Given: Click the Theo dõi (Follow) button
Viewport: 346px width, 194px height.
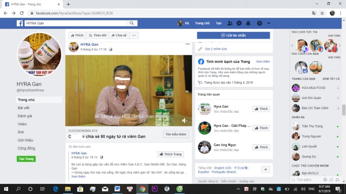Looking at the screenshot, I should pyautogui.click(x=98, y=35).
